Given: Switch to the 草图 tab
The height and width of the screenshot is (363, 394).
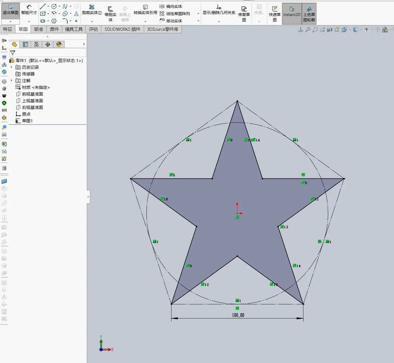Looking at the screenshot, I should (23, 29).
